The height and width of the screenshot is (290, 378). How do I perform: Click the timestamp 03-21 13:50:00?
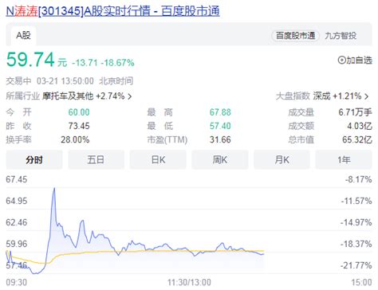pos(65,80)
